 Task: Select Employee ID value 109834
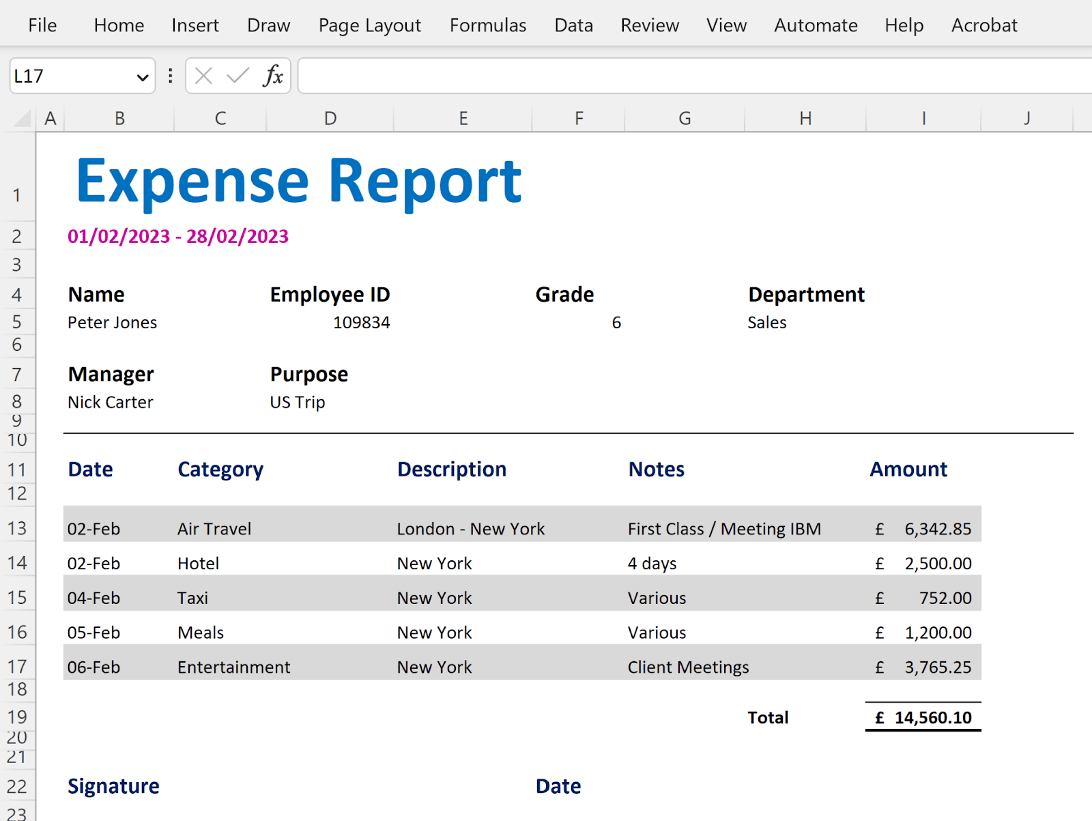tap(361, 322)
